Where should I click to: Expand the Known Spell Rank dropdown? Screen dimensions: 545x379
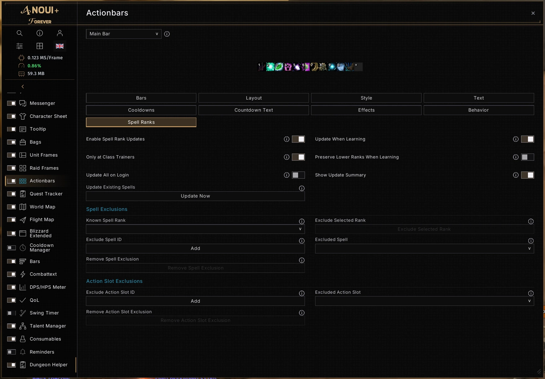click(195, 229)
